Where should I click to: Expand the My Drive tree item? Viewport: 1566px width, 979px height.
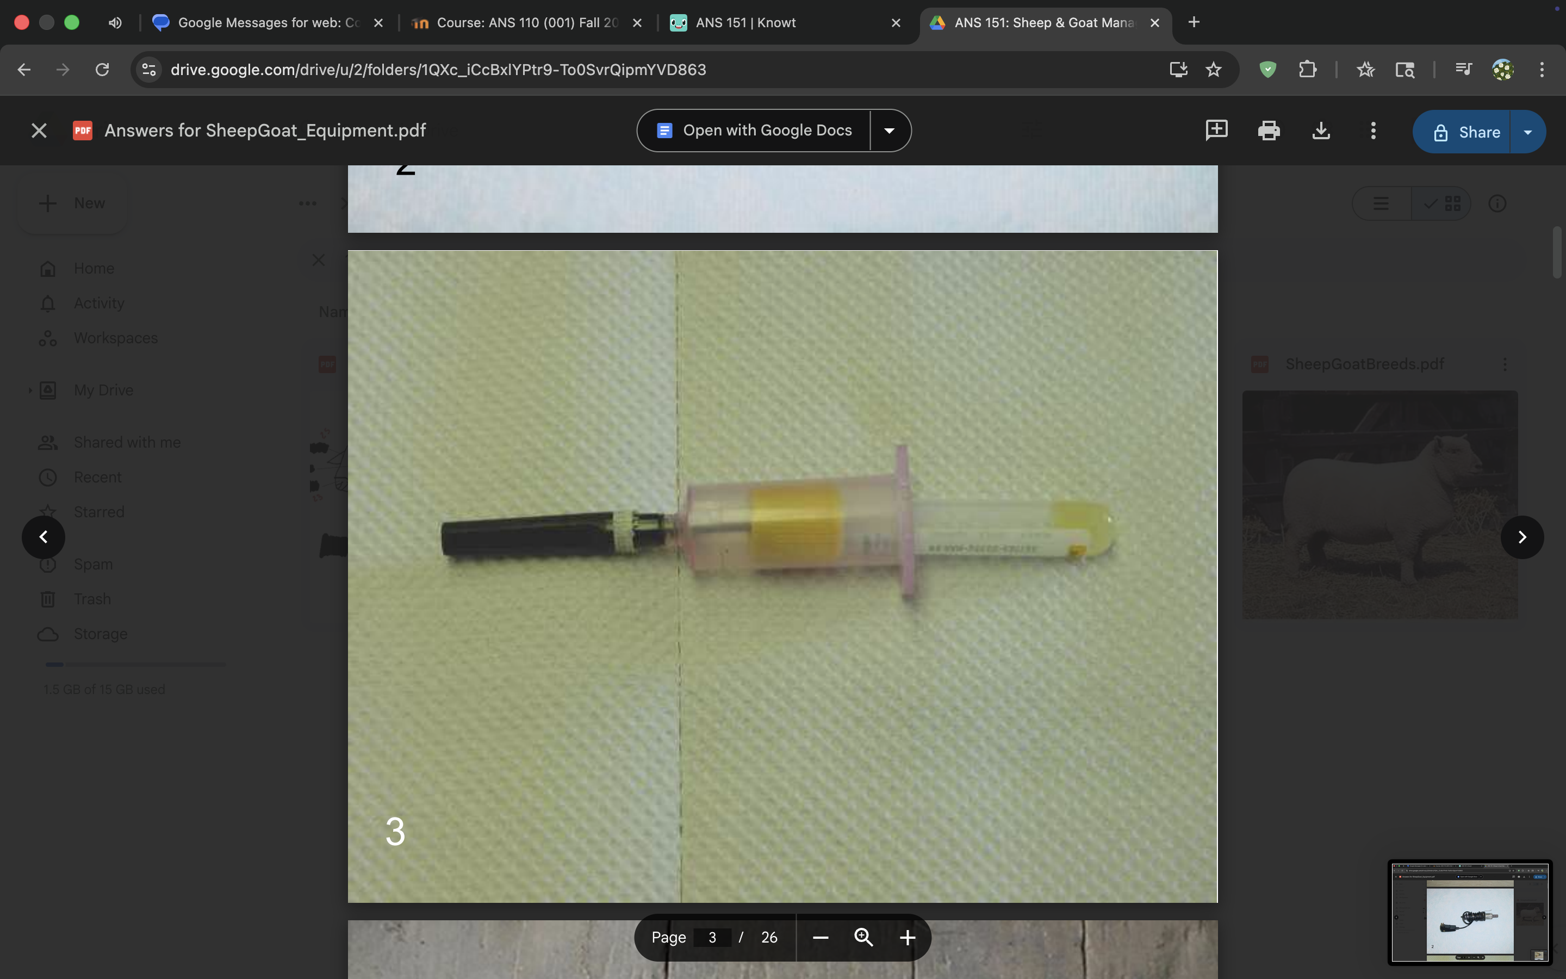pyautogui.click(x=29, y=390)
